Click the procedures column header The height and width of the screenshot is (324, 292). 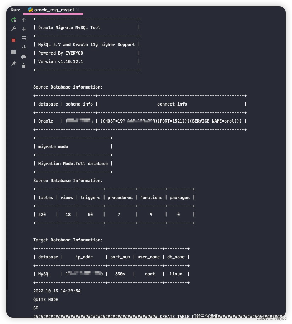(120, 197)
